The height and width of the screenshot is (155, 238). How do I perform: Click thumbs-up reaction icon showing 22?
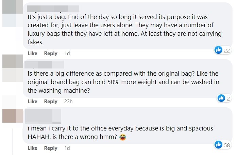218,50
